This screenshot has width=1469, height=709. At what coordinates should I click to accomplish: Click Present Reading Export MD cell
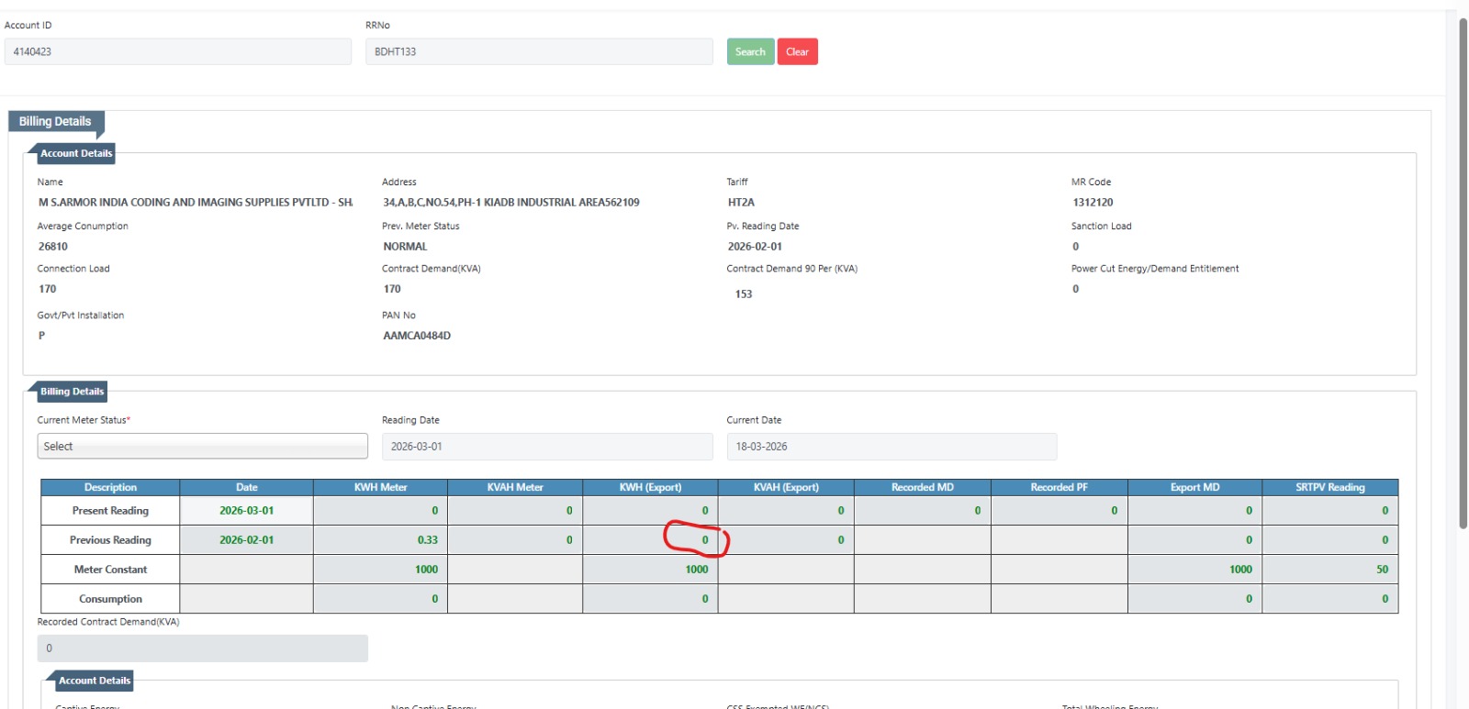tap(1194, 511)
